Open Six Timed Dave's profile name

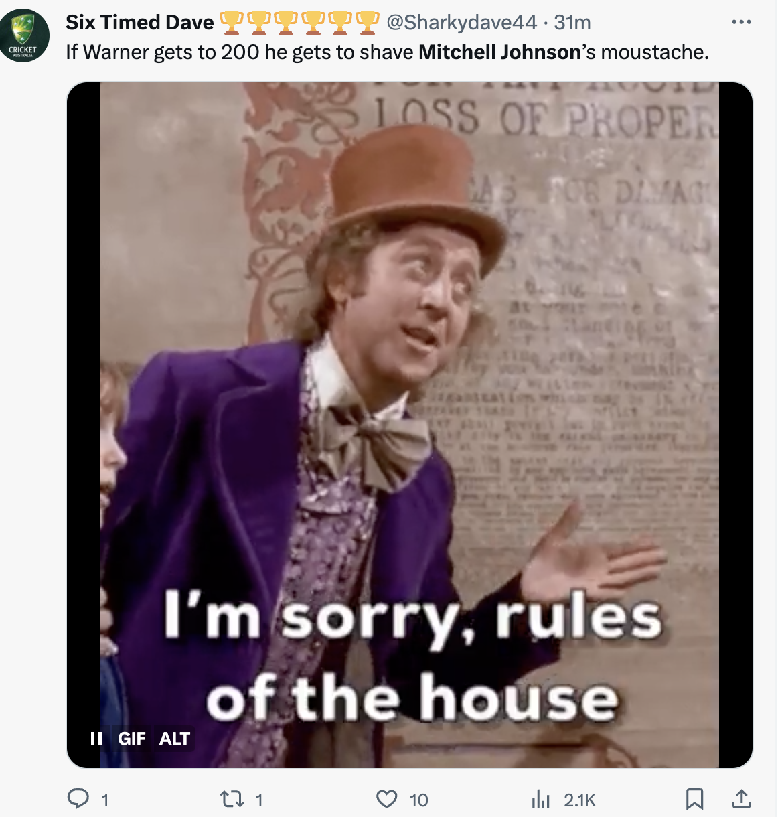(140, 22)
